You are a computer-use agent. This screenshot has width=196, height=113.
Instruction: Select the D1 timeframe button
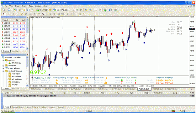[x=75, y=14]
